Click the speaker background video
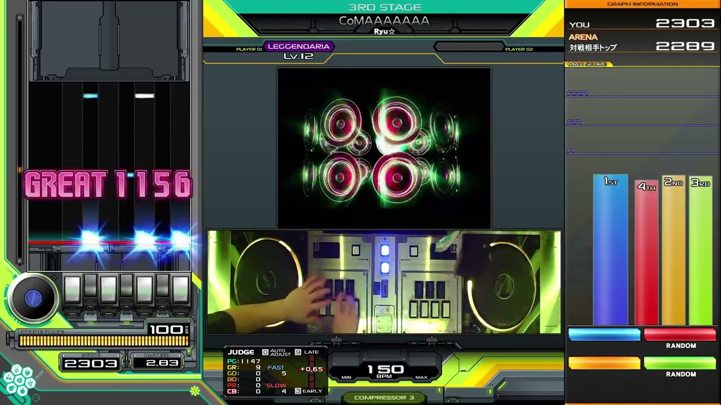Image resolution: width=721 pixels, height=405 pixels. click(x=384, y=148)
